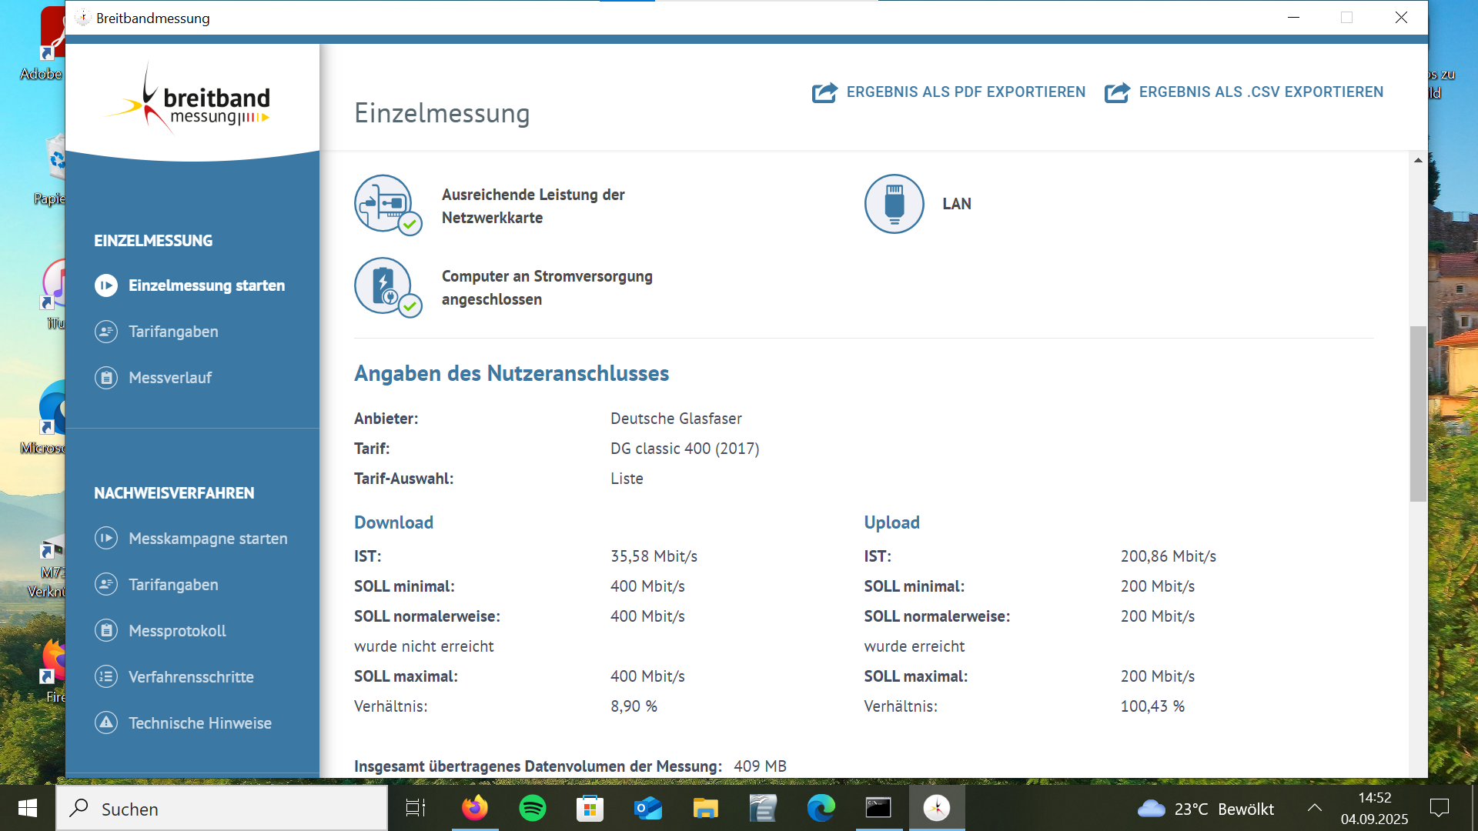Click the Tarif-Auswahl value Liste
1478x831 pixels.
click(x=627, y=479)
